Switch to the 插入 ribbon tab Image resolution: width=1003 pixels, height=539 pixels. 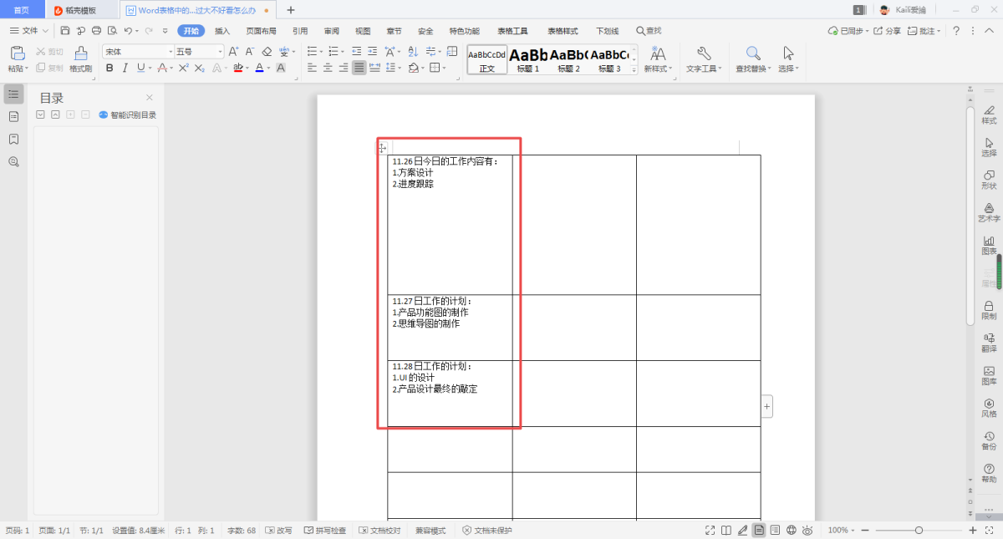(222, 31)
